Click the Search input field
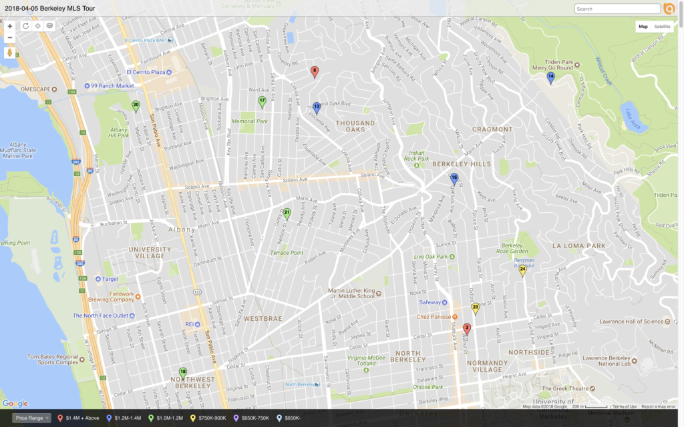 point(617,9)
